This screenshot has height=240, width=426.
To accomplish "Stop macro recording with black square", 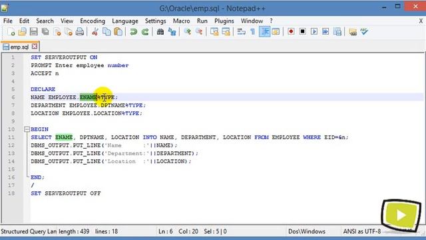I will [x=302, y=32].
